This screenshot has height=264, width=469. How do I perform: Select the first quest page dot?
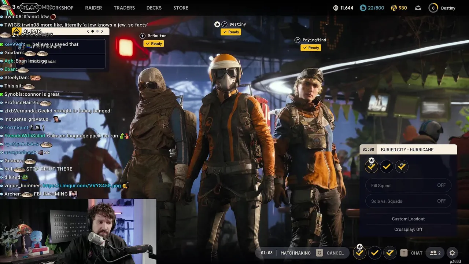tap(92, 32)
